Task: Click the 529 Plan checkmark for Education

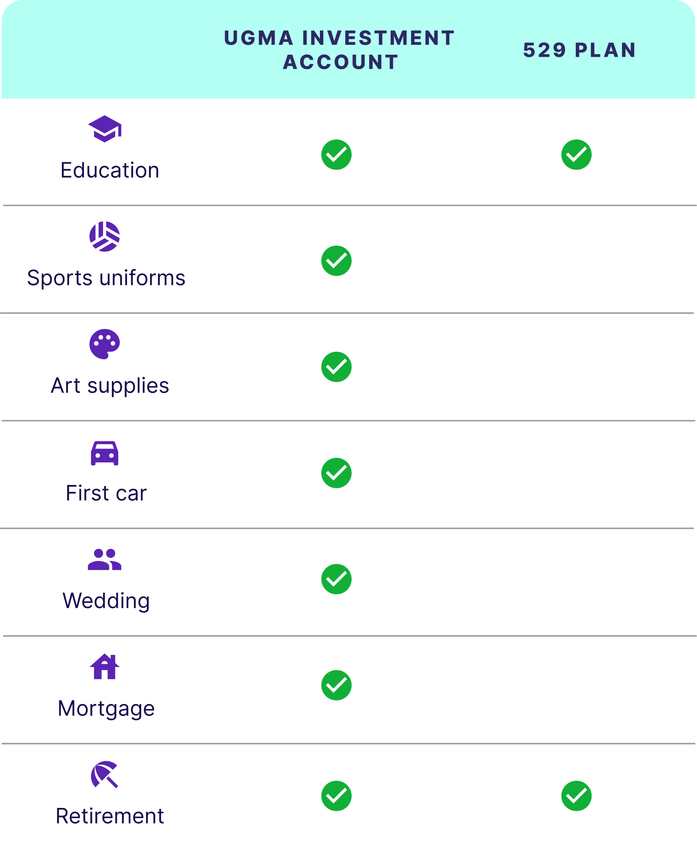Action: [577, 155]
